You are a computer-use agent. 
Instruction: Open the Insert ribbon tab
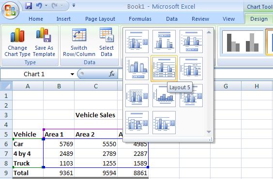click(x=63, y=19)
